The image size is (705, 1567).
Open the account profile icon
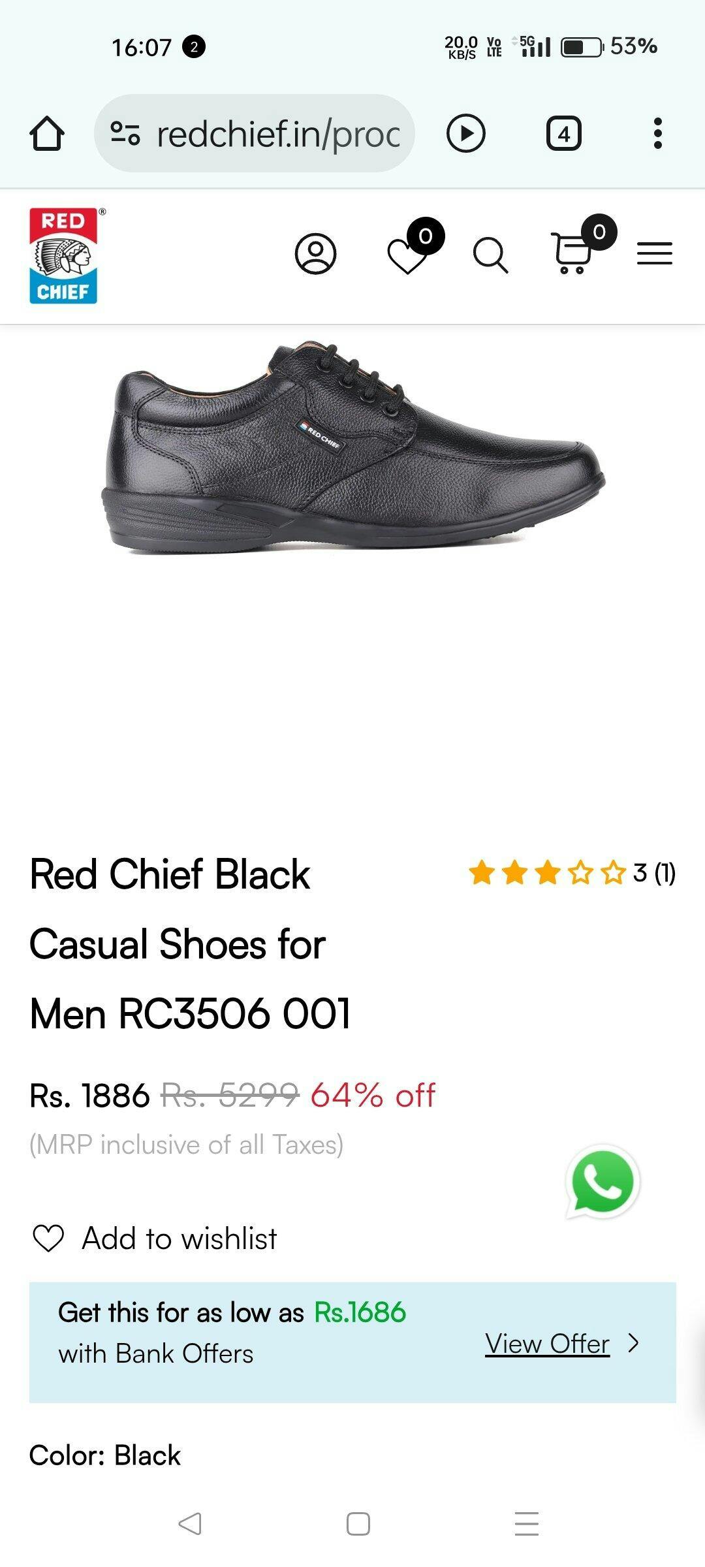pyautogui.click(x=315, y=253)
